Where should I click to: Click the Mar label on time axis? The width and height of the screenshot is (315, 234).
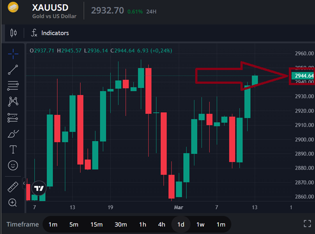pos(179,207)
